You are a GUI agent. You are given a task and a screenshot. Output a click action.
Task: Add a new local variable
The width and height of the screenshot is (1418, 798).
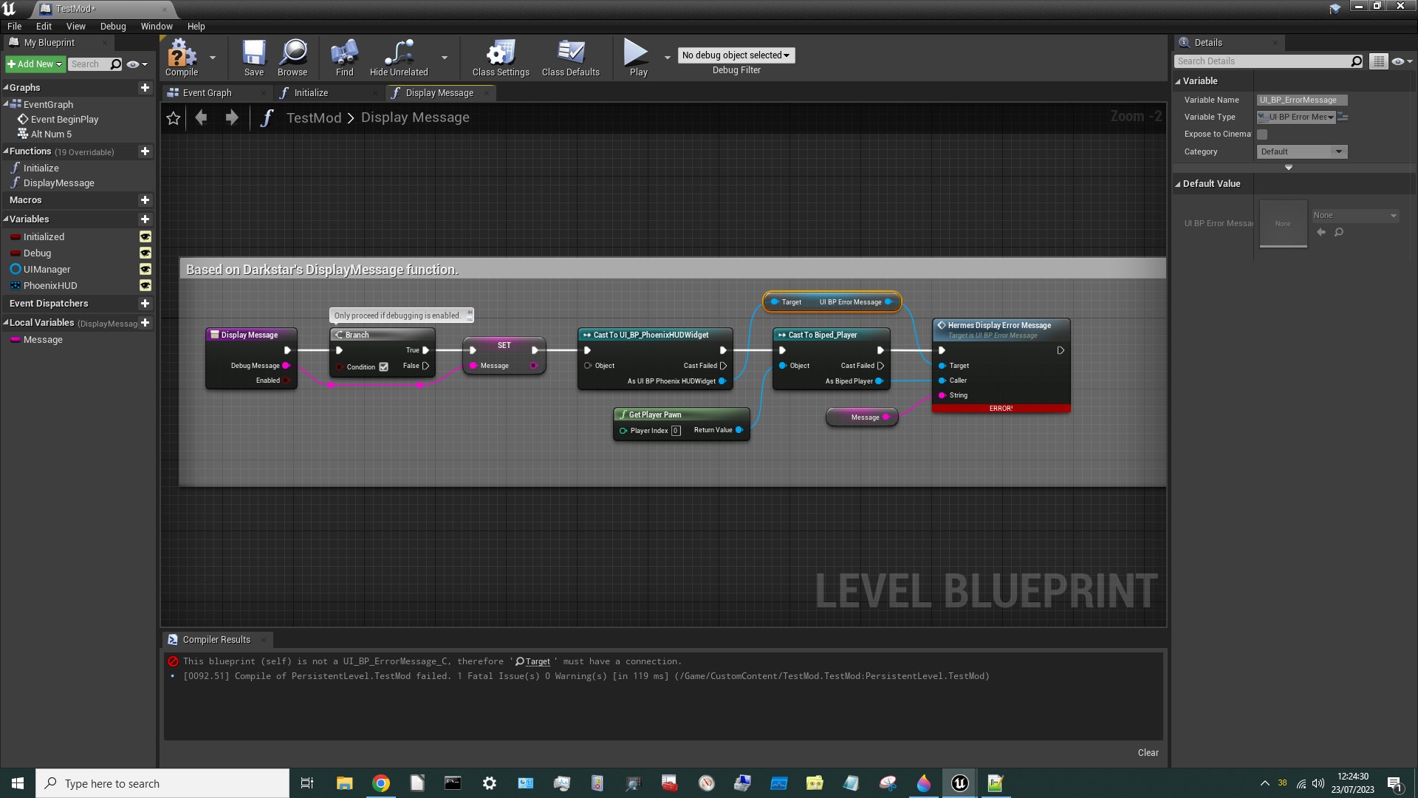[x=145, y=322]
